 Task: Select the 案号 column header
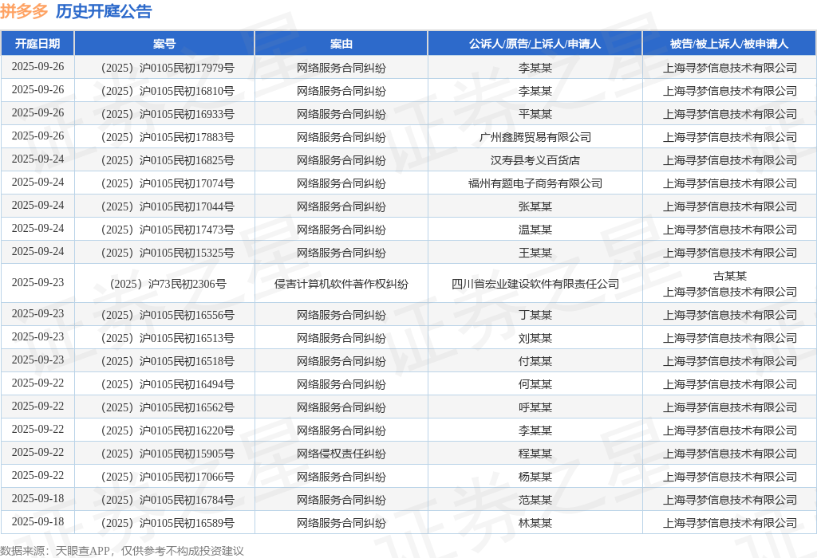pyautogui.click(x=164, y=44)
